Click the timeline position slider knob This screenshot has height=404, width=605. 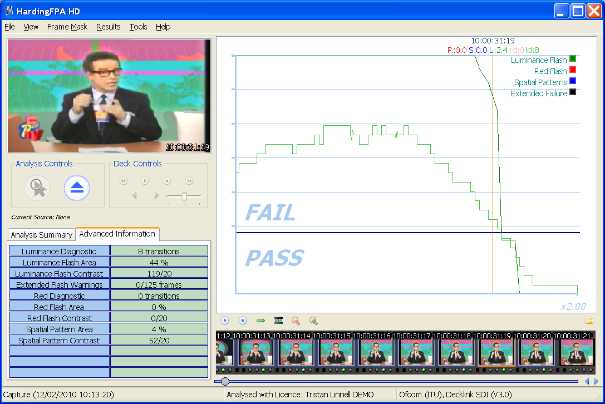(x=225, y=381)
